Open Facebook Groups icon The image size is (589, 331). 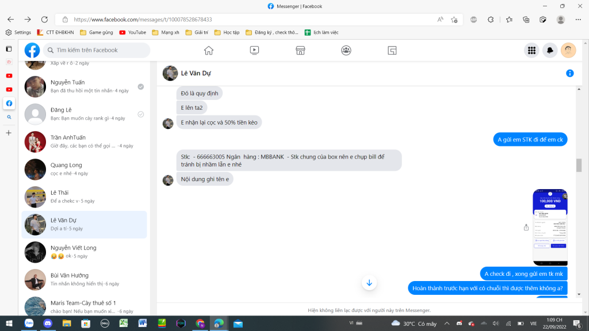click(x=346, y=51)
